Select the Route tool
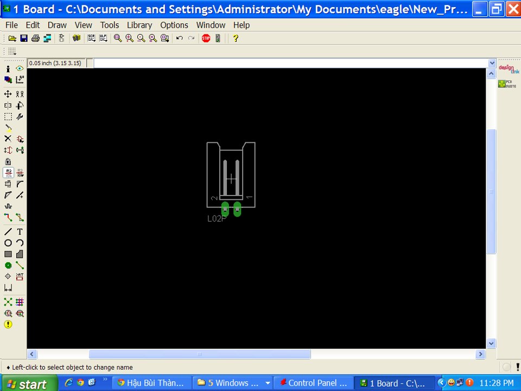The height and width of the screenshot is (391, 521). point(8,218)
